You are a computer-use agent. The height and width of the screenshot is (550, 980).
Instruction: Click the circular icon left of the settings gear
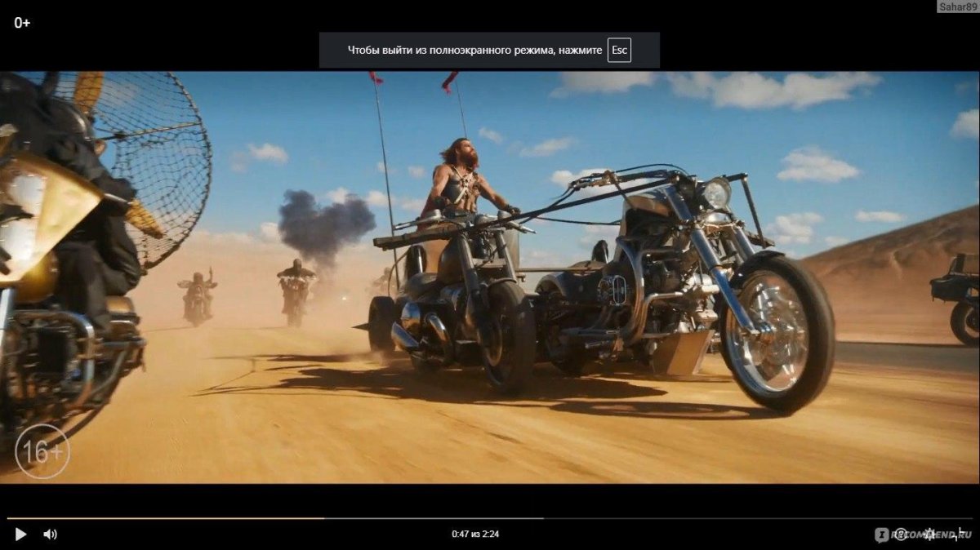click(x=901, y=534)
